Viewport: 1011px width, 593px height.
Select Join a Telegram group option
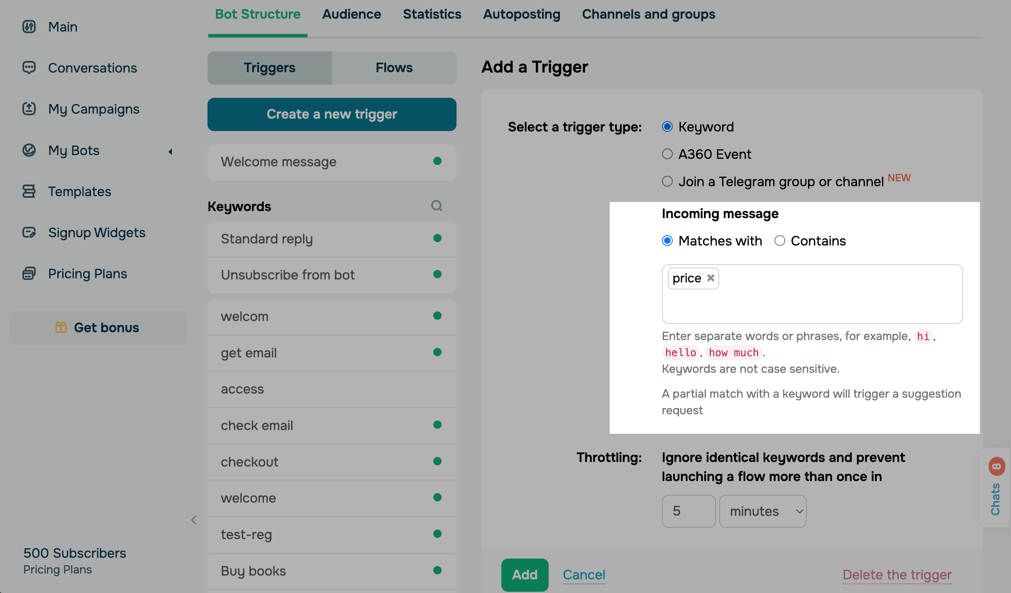point(667,182)
